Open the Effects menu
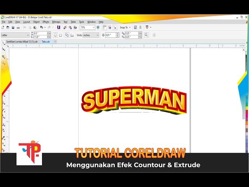 (x=46, y=22)
